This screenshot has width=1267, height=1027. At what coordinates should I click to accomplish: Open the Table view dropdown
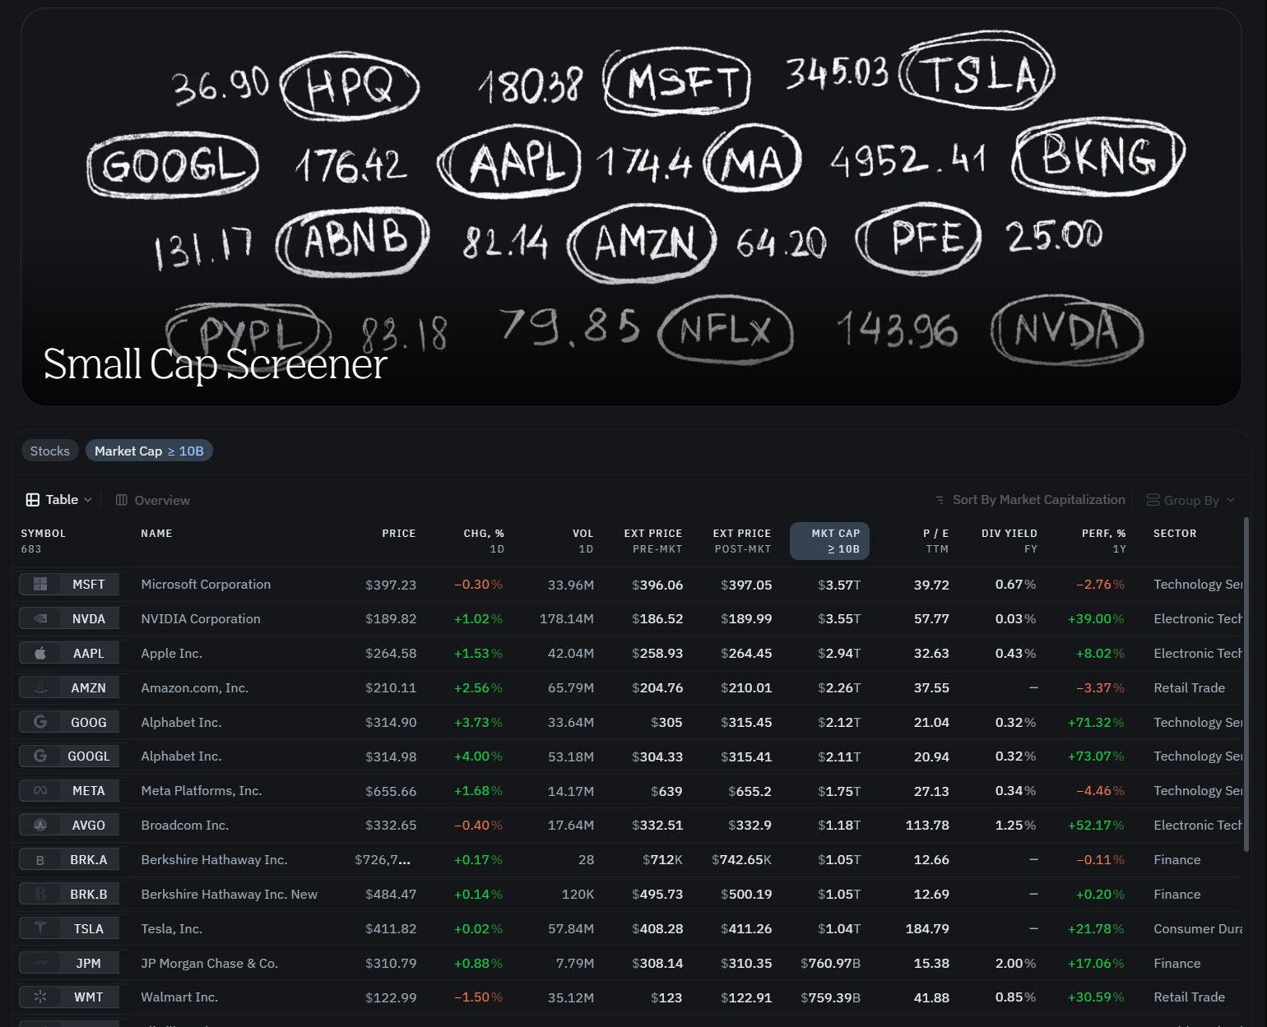click(x=59, y=500)
